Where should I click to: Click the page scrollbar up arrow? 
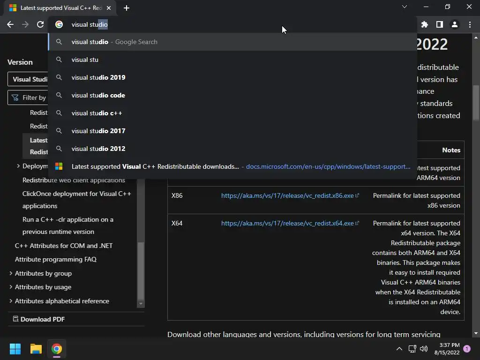[476, 37]
